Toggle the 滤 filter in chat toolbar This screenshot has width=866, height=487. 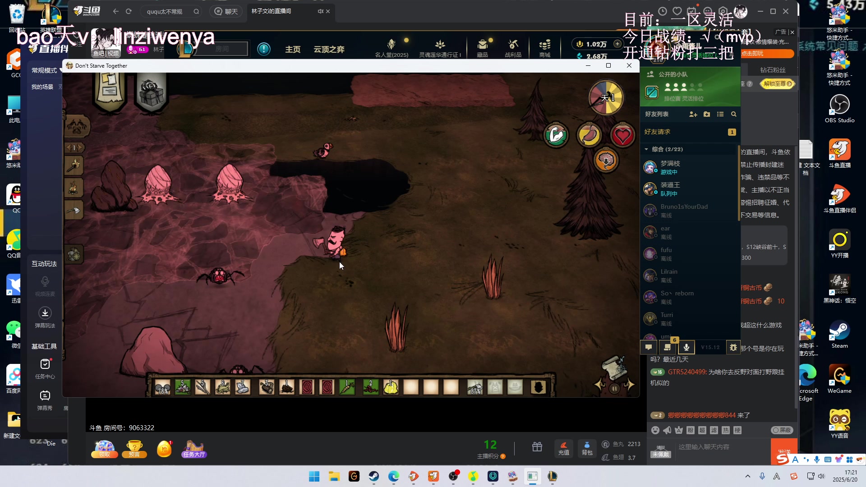click(714, 430)
